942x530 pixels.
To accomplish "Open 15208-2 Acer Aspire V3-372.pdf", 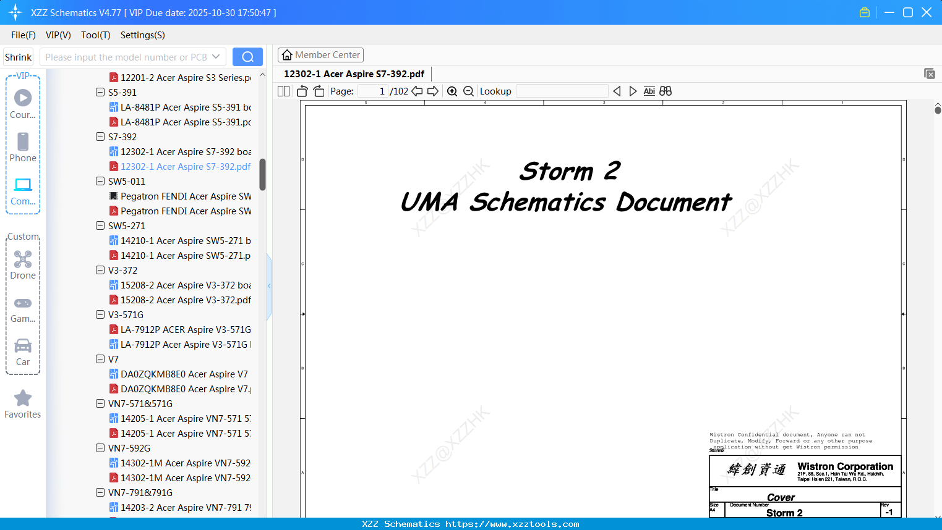I will coord(181,300).
